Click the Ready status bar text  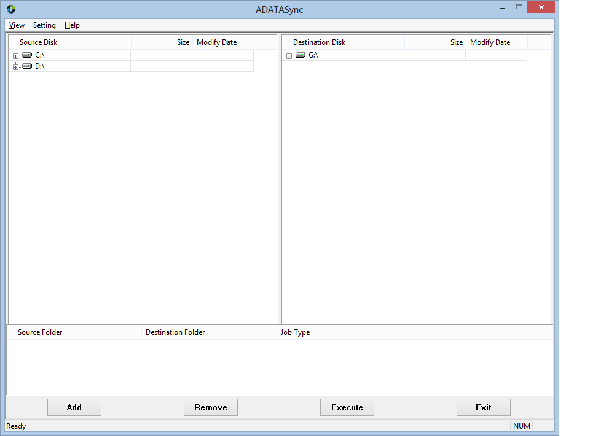click(16, 426)
